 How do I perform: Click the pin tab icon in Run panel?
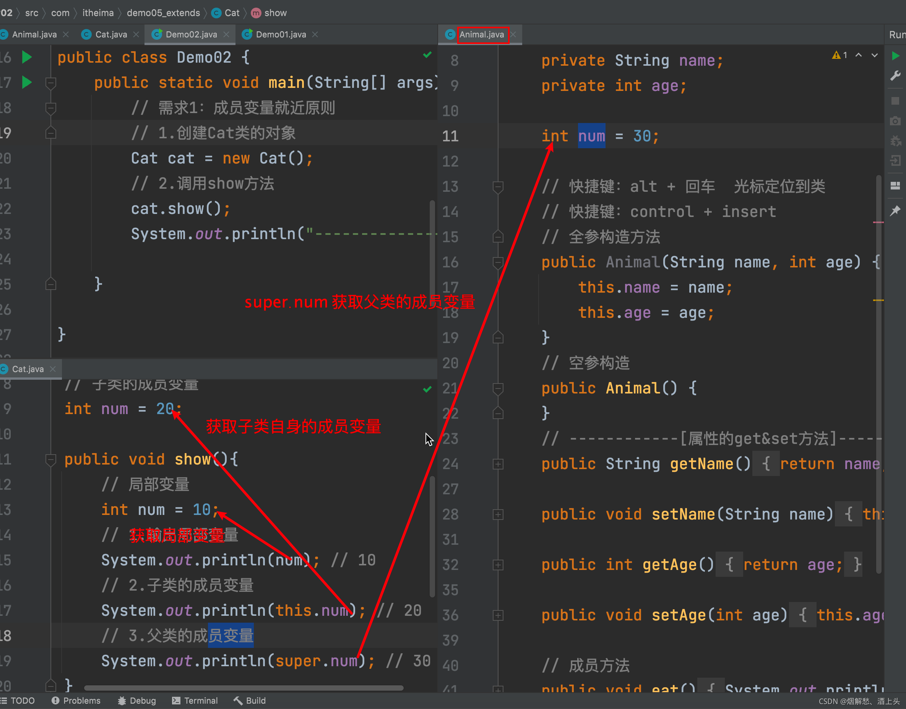[895, 211]
